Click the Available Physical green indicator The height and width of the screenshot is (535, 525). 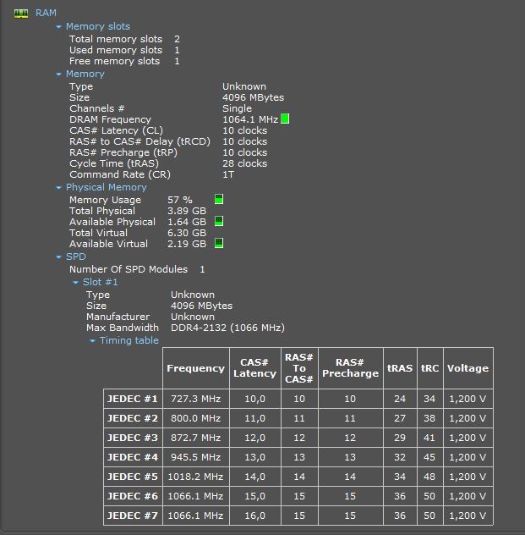pos(219,222)
